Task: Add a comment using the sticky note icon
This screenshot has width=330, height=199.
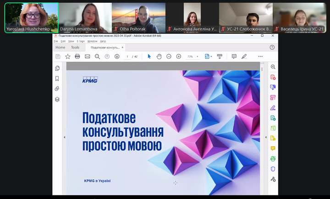Action: [234, 56]
